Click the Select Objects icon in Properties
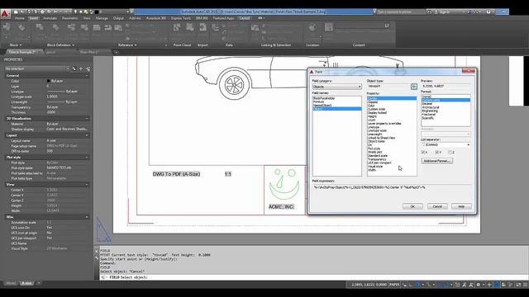The height and width of the screenshot is (297, 529). [x=81, y=68]
